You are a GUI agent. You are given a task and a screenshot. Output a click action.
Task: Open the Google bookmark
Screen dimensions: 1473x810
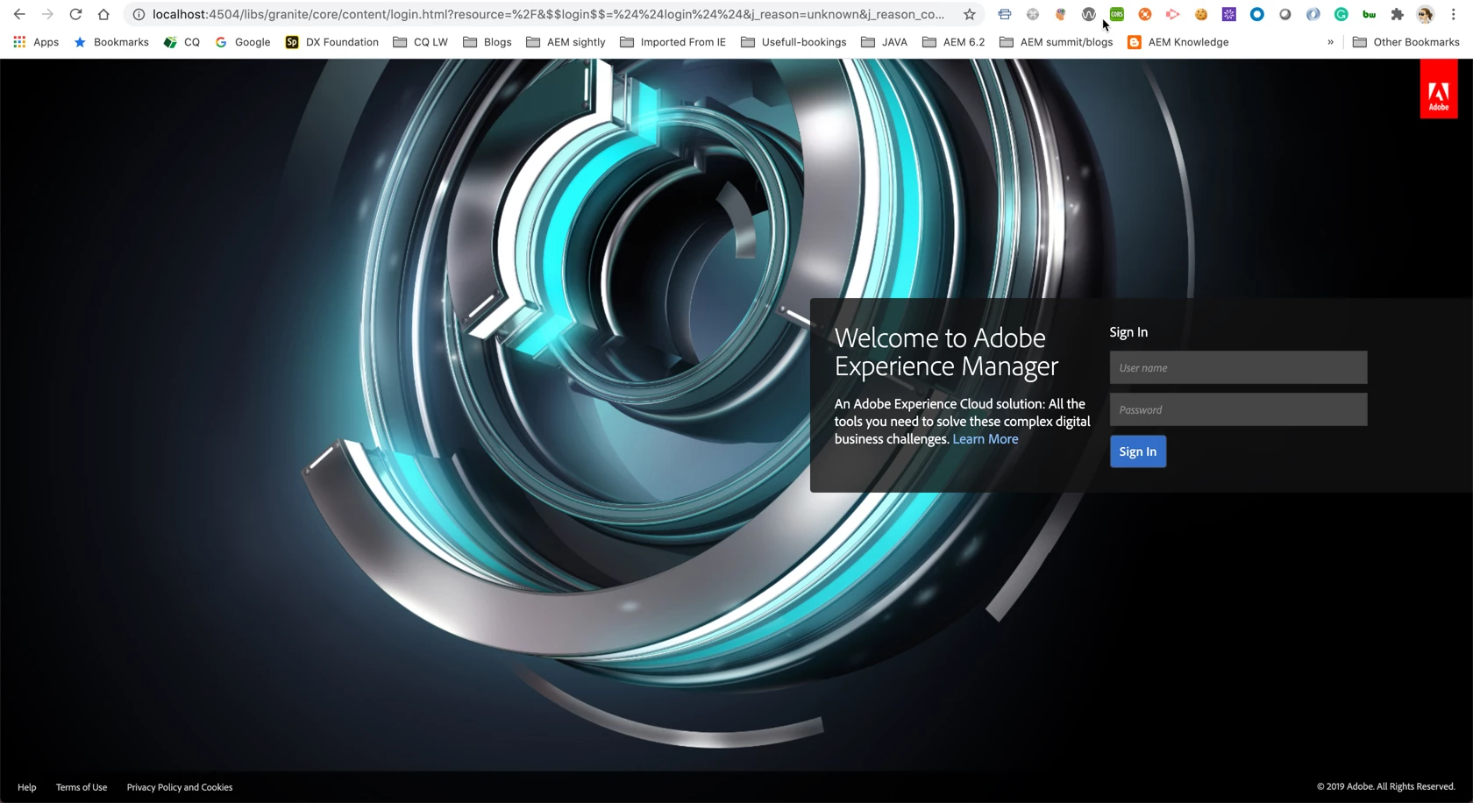point(243,42)
